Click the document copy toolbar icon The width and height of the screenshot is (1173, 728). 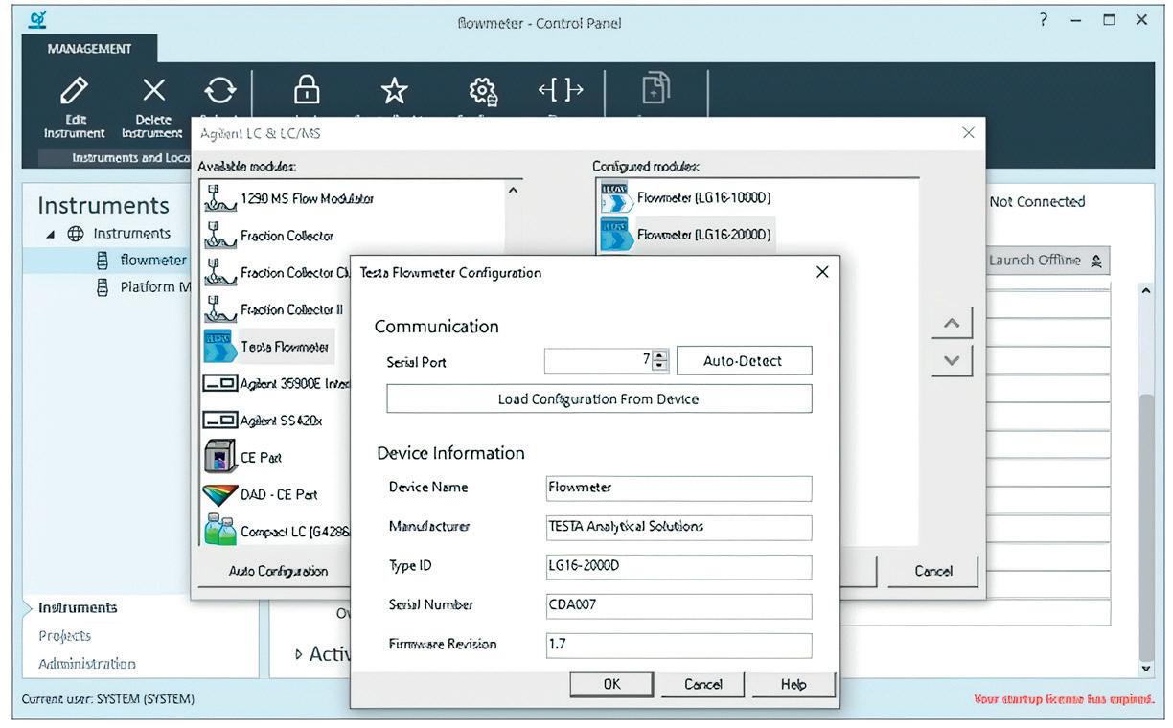[x=655, y=90]
